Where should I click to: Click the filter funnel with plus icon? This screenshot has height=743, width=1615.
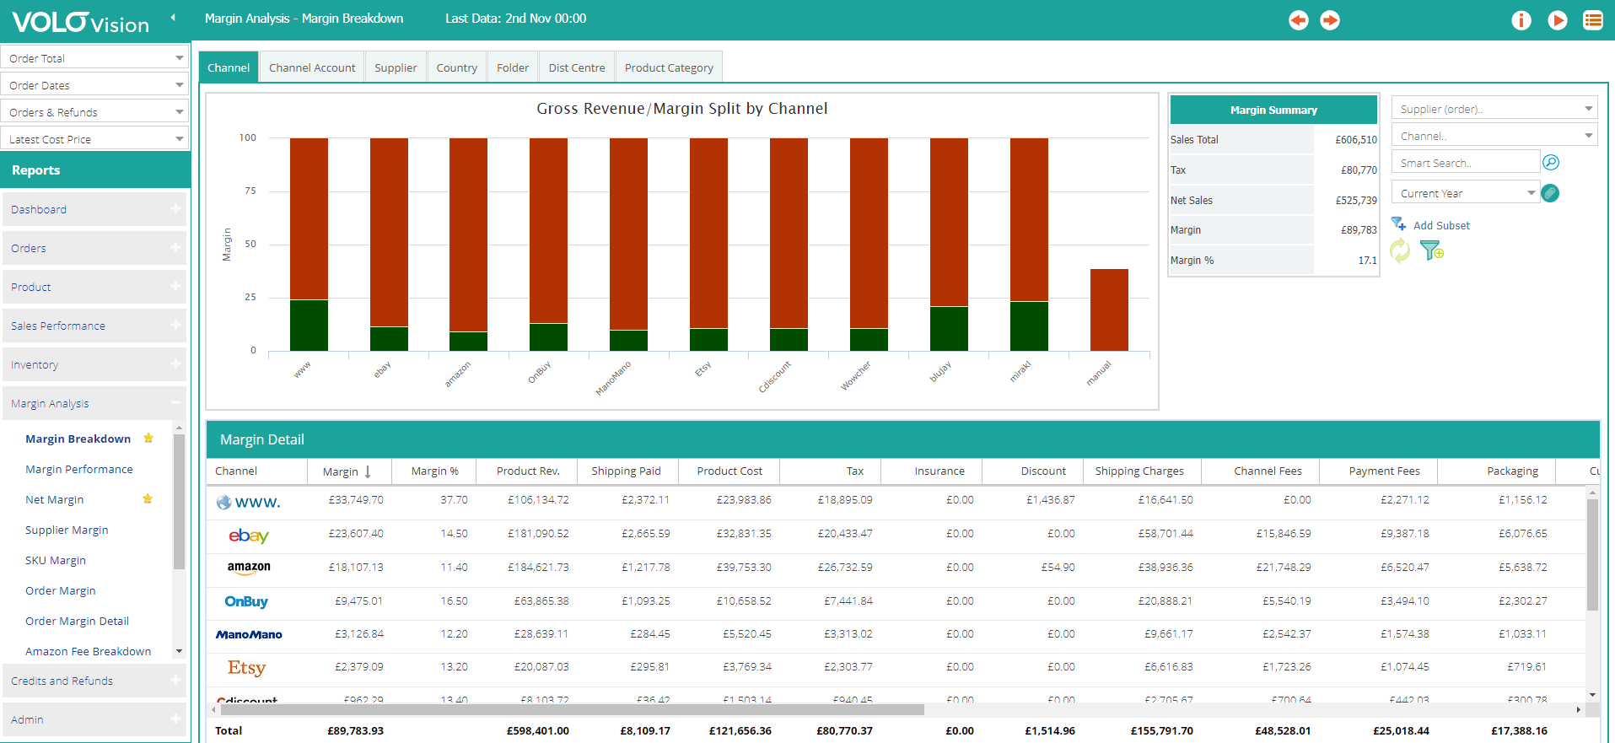[1431, 250]
